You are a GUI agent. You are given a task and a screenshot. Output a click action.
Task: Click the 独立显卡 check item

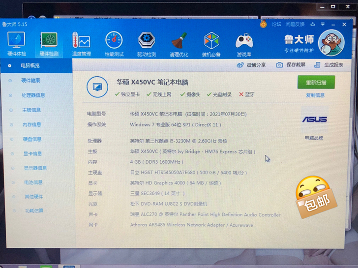pyautogui.click(x=127, y=94)
